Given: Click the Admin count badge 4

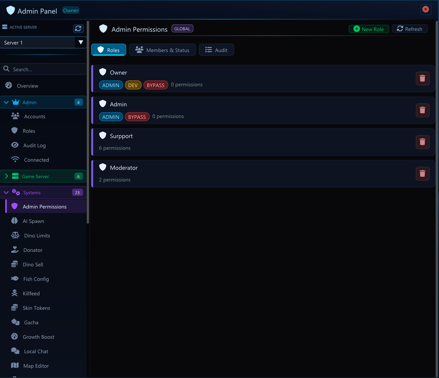Looking at the screenshot, I should click(78, 102).
